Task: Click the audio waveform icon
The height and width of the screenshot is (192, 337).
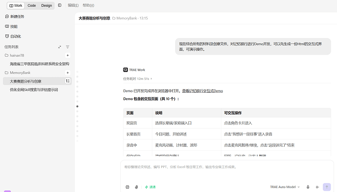Action: [317, 187]
